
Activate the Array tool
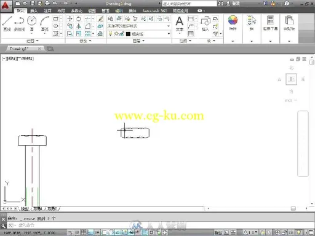tap(87, 34)
